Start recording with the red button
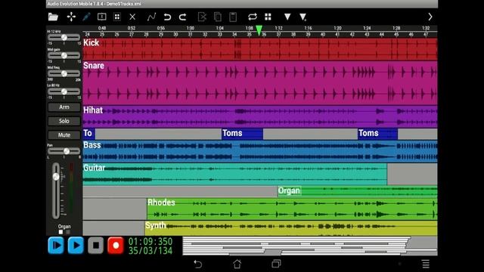 [x=116, y=246]
